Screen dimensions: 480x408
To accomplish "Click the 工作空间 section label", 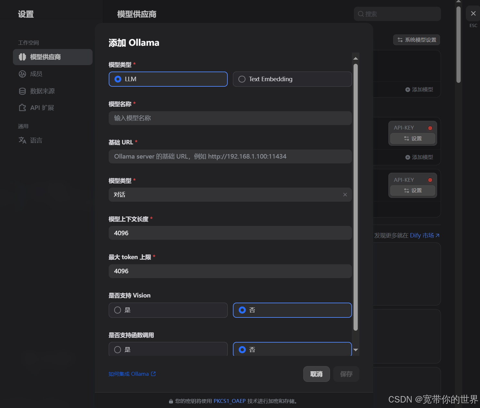I will 28,43.
